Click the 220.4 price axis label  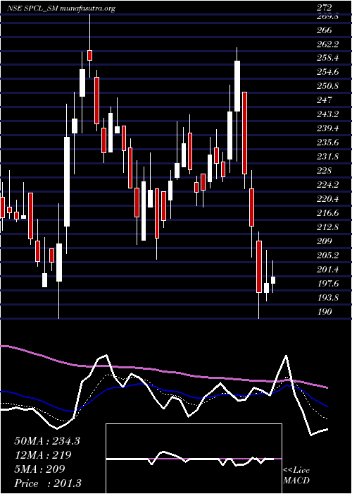coord(328,199)
